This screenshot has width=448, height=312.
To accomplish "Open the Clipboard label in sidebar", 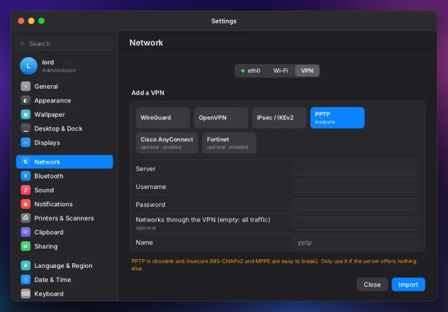I will pos(49,232).
